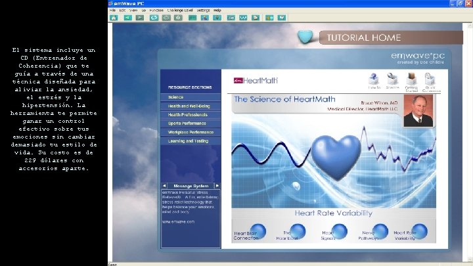The height and width of the screenshot is (266, 473).
Task: Click the green bars toolbar icon
Action: click(192, 18)
